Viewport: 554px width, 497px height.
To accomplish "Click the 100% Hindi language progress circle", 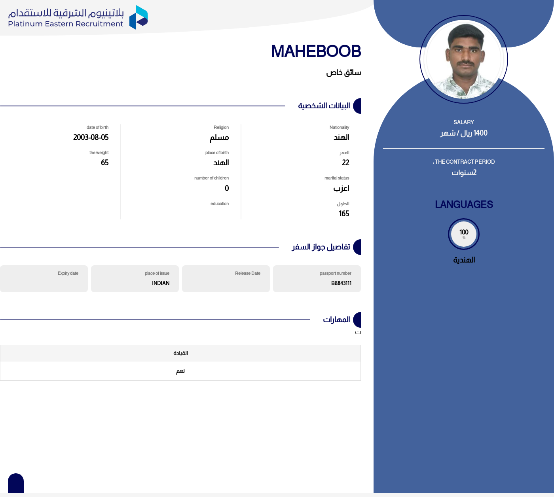I will 464,234.
